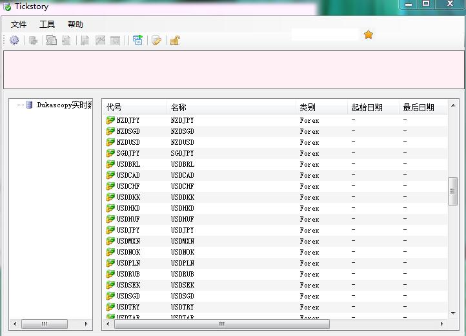466x336 pixels.
Task: Click the SGDJPY symbol icon
Action: (110, 153)
